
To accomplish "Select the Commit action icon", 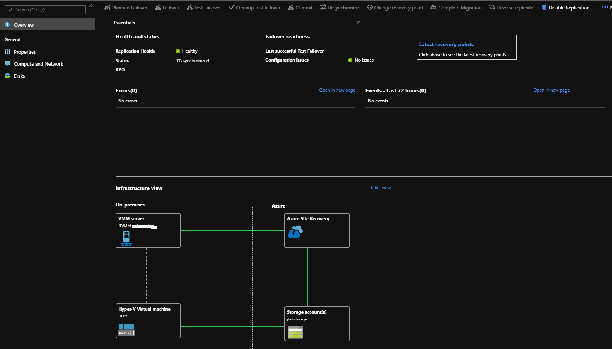I will pyautogui.click(x=290, y=7).
